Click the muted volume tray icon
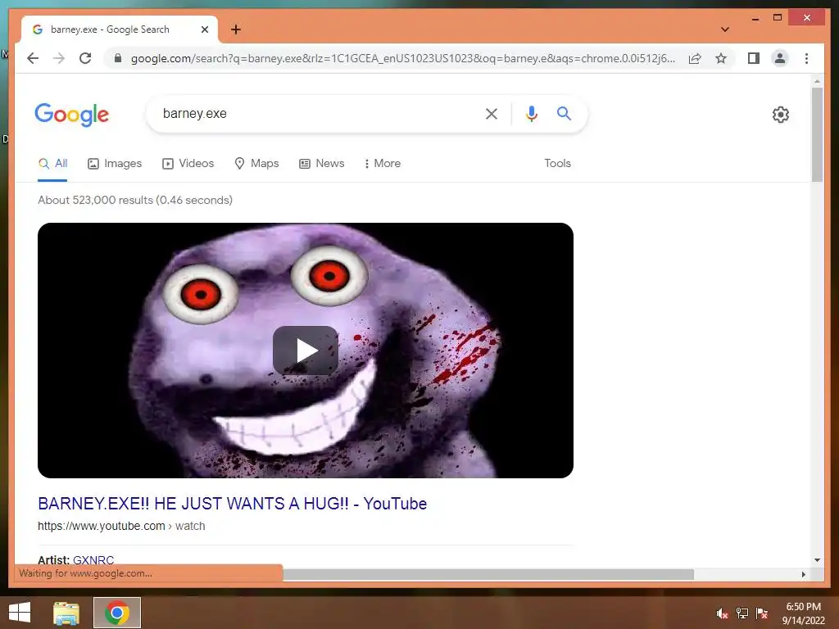The image size is (839, 629). (x=722, y=613)
